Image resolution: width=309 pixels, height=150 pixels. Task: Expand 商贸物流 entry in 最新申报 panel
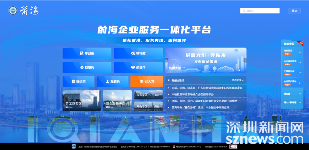point(292,52)
